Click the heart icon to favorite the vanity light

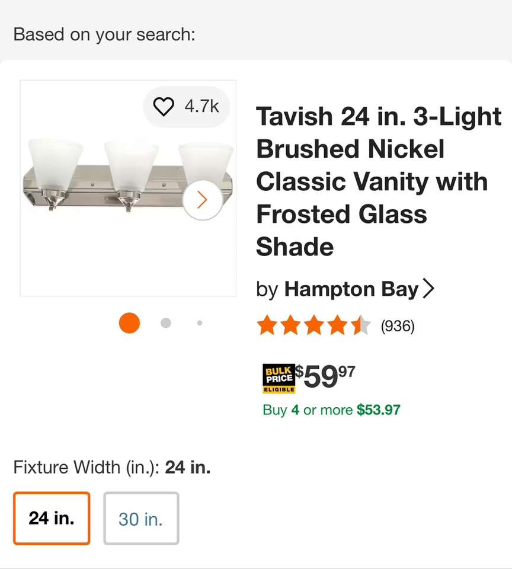pyautogui.click(x=163, y=106)
